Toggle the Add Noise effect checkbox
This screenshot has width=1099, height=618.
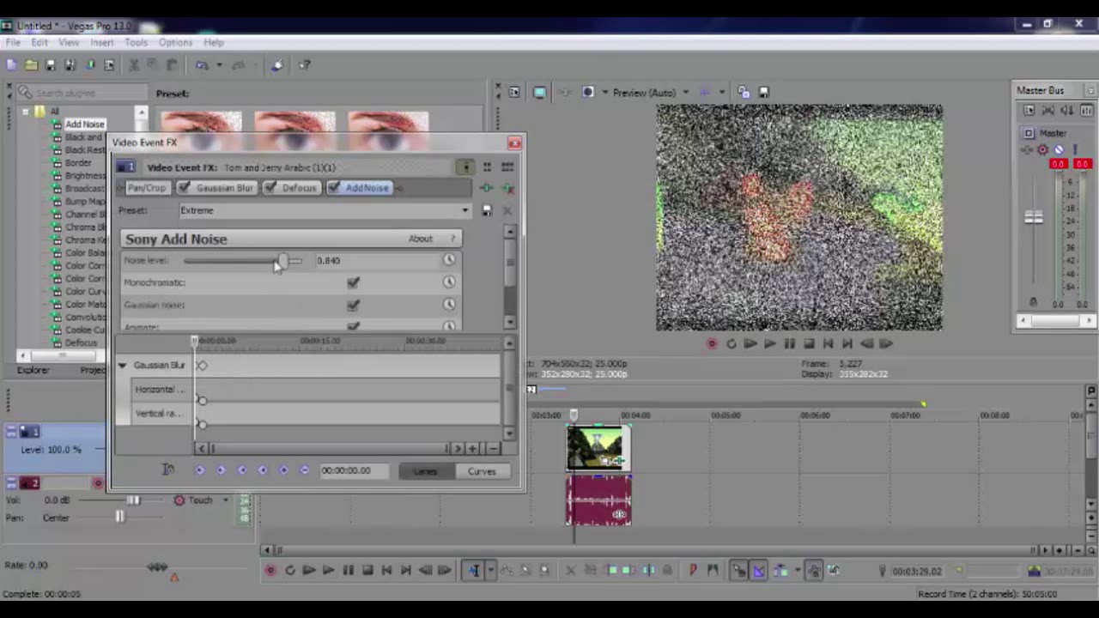(x=333, y=188)
